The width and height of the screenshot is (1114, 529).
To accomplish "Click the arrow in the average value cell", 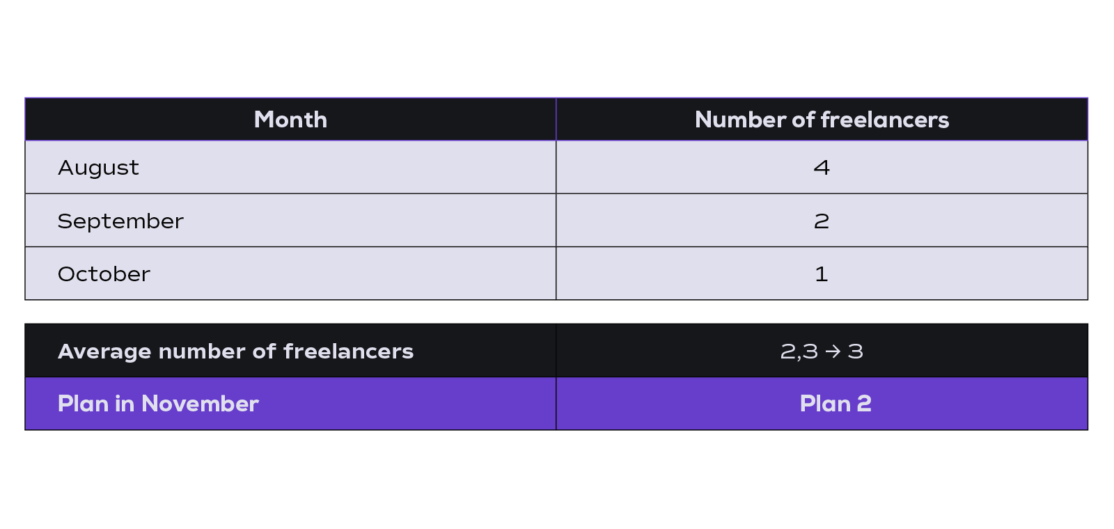I will [833, 352].
